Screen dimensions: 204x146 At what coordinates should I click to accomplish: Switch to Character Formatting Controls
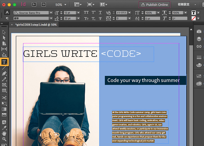(x=7, y=12)
